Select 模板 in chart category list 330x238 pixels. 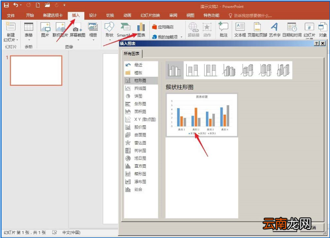(x=141, y=73)
